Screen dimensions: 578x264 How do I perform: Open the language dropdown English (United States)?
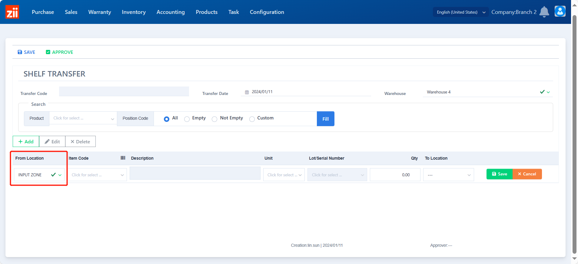coord(460,12)
